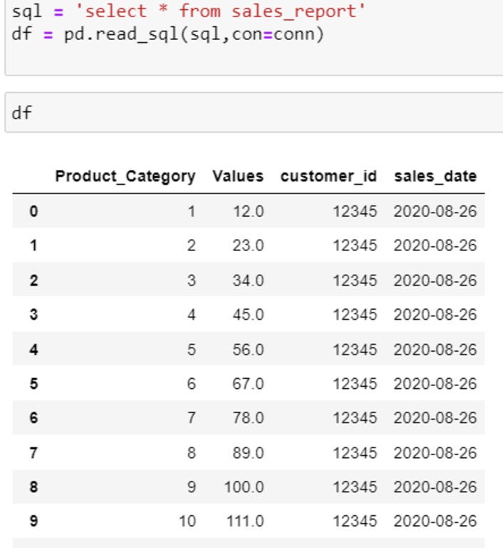Click row index 3 label
Image resolution: width=503 pixels, height=548 pixels.
tap(33, 315)
